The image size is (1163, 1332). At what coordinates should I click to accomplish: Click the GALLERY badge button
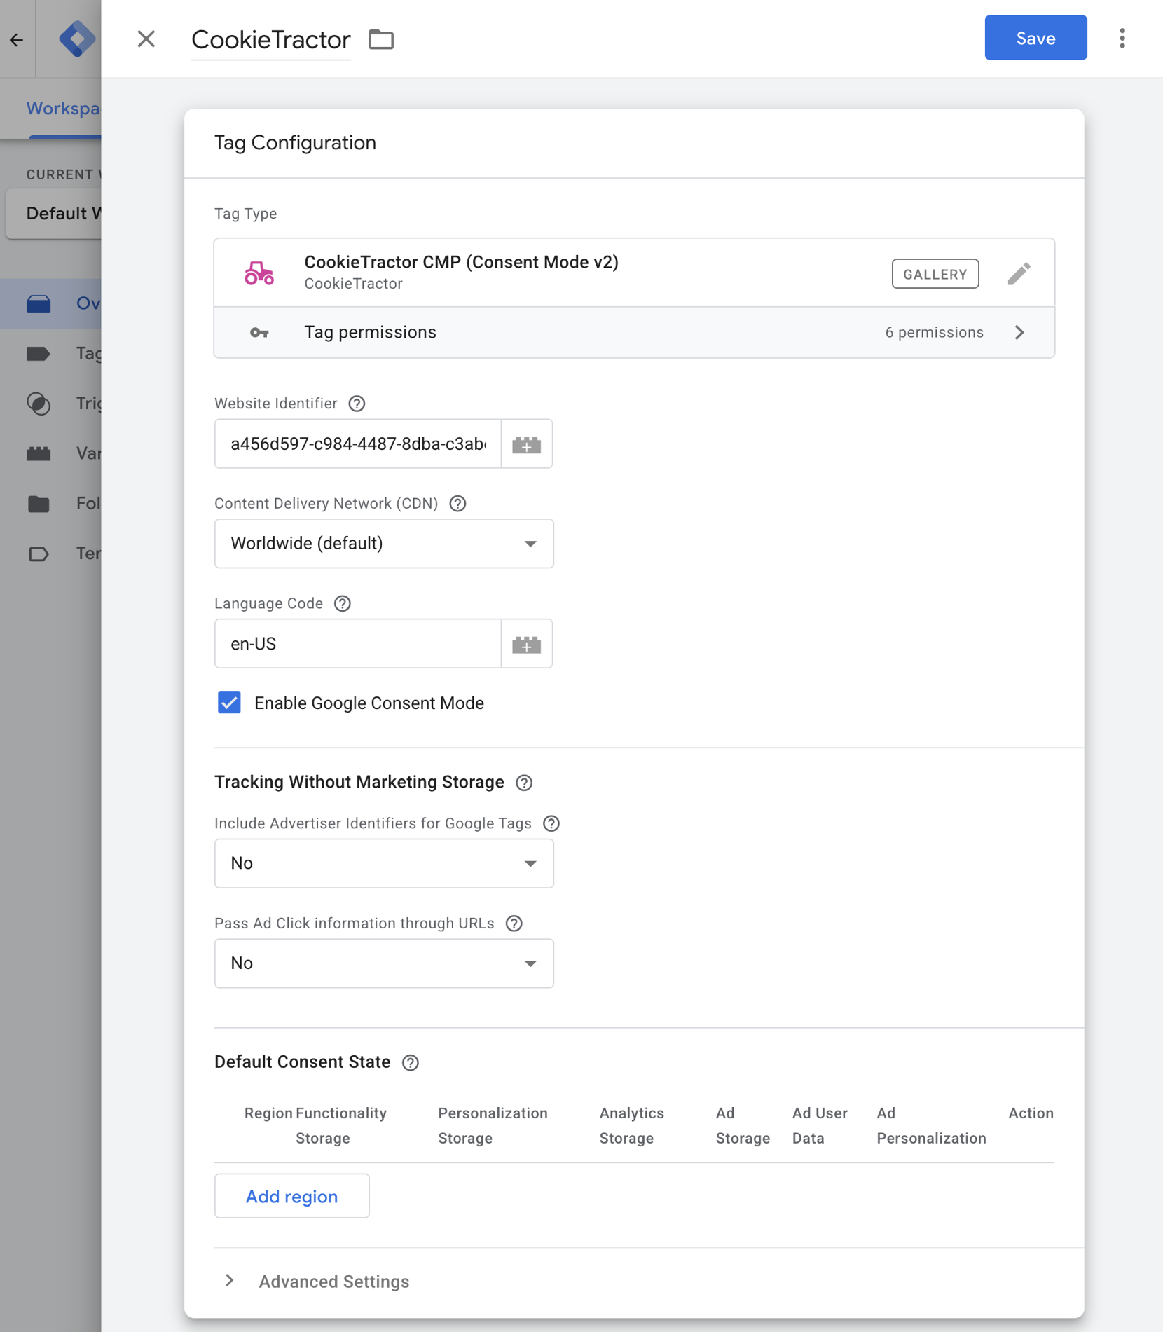tap(935, 274)
